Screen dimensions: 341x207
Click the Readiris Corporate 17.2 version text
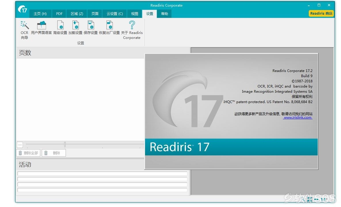[x=292, y=71]
